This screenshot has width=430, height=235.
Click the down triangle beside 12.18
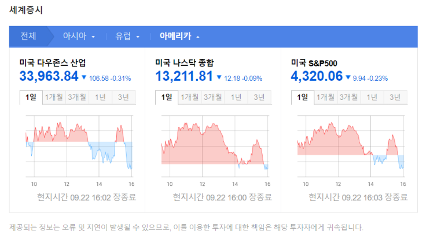point(219,77)
